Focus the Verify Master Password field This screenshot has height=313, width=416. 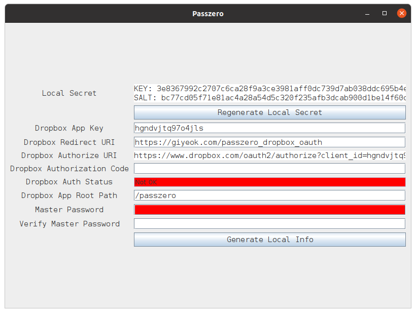pos(269,224)
